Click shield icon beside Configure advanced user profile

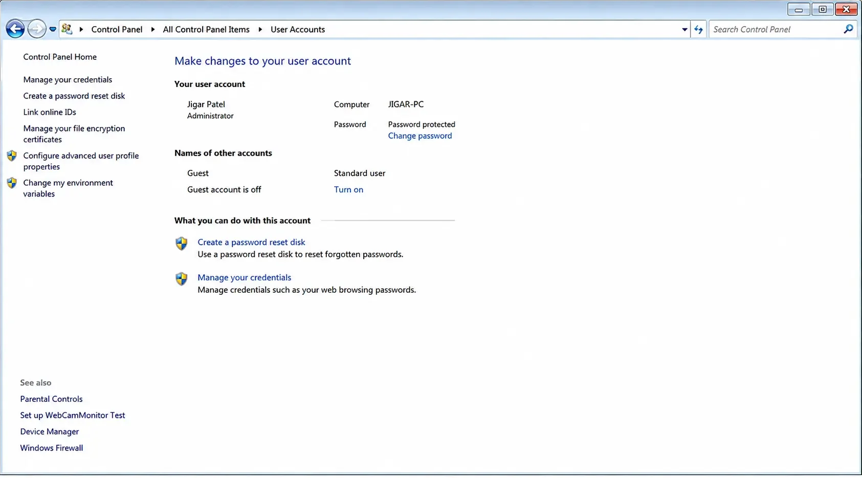coord(12,156)
